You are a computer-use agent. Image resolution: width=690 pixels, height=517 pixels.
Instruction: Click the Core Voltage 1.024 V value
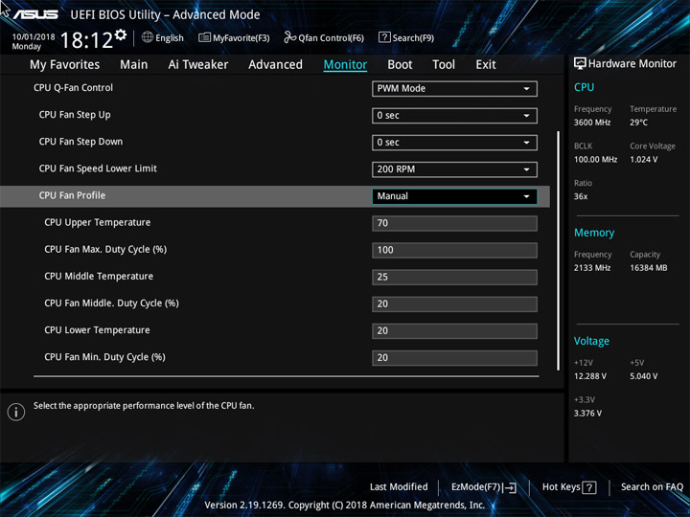pyautogui.click(x=643, y=159)
